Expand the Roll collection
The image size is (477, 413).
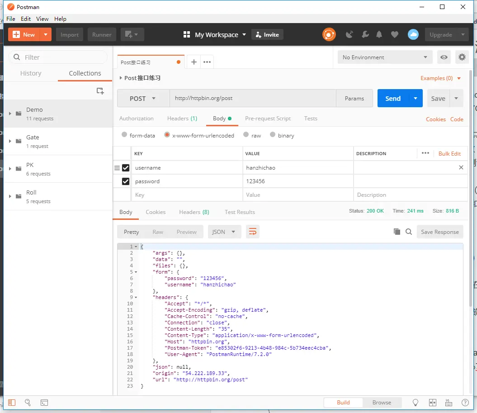coord(10,196)
